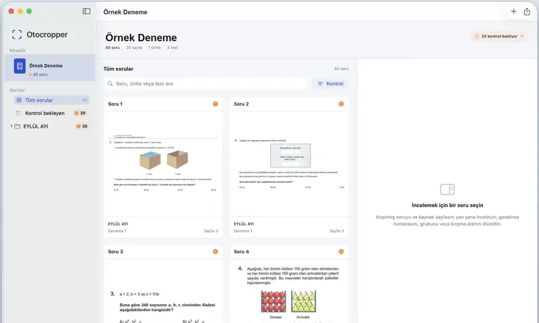Open the EYLÜL AYI sidebar folder
This screenshot has width=539, height=323.
pyautogui.click(x=49, y=127)
